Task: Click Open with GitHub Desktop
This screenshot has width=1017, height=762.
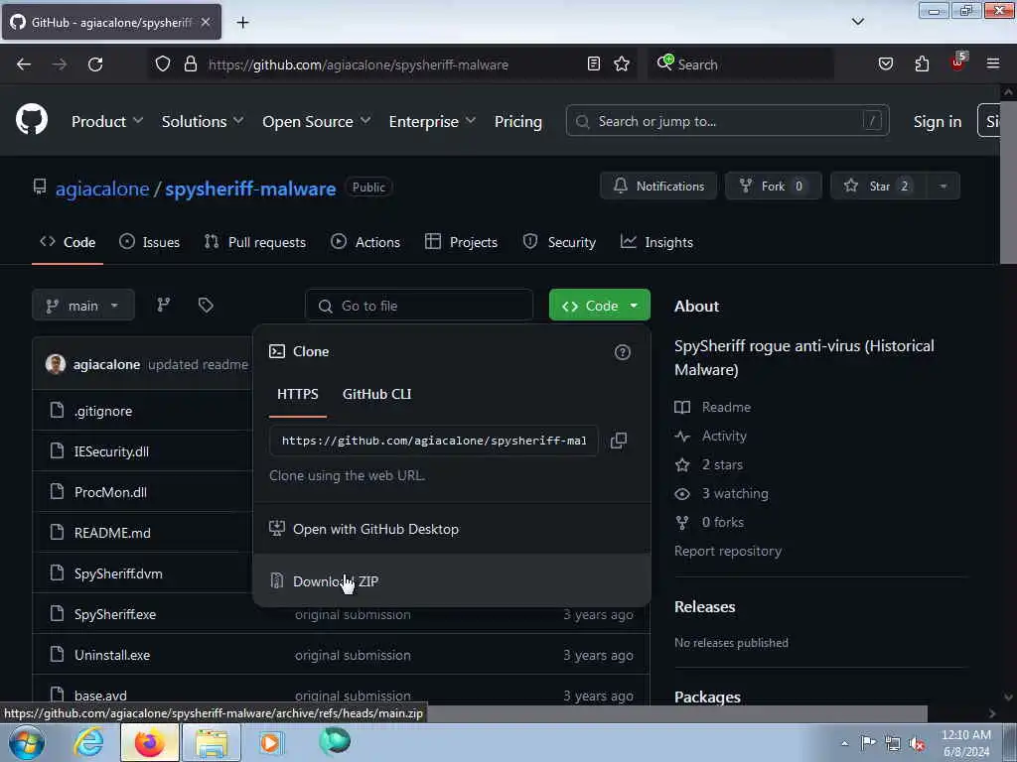Action: [452, 529]
